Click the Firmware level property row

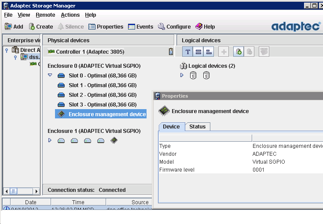pyautogui.click(x=241, y=169)
